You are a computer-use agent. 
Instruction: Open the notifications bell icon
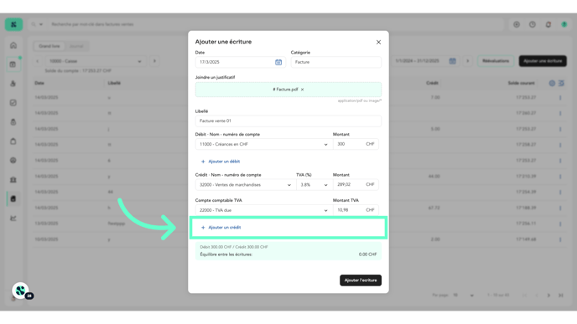[x=548, y=24]
